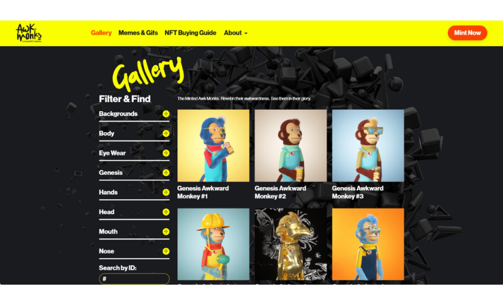503x305 pixels.
Task: Expand the Backgrounds filter plus icon
Action: 166,114
